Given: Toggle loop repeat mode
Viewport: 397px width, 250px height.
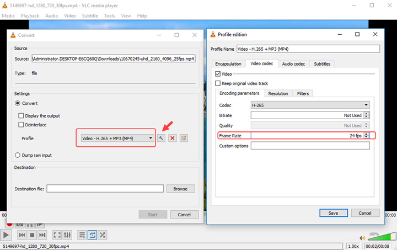Looking at the screenshot, I should [93, 235].
